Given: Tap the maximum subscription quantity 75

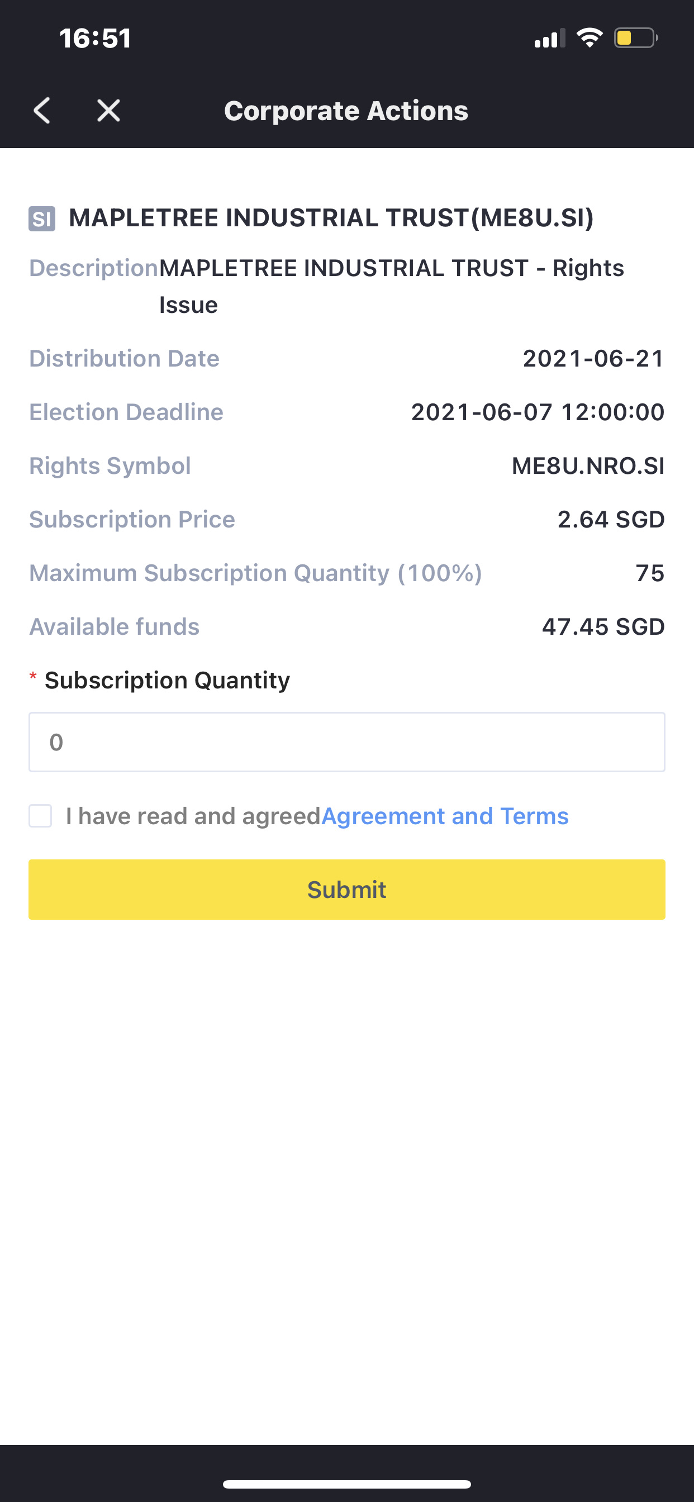Looking at the screenshot, I should point(650,573).
